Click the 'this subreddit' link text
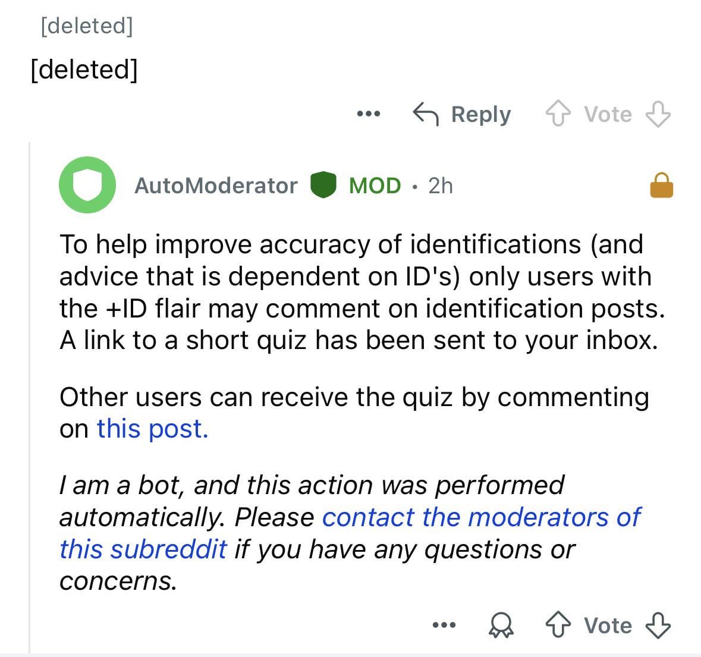The image size is (701, 657). coord(143,549)
